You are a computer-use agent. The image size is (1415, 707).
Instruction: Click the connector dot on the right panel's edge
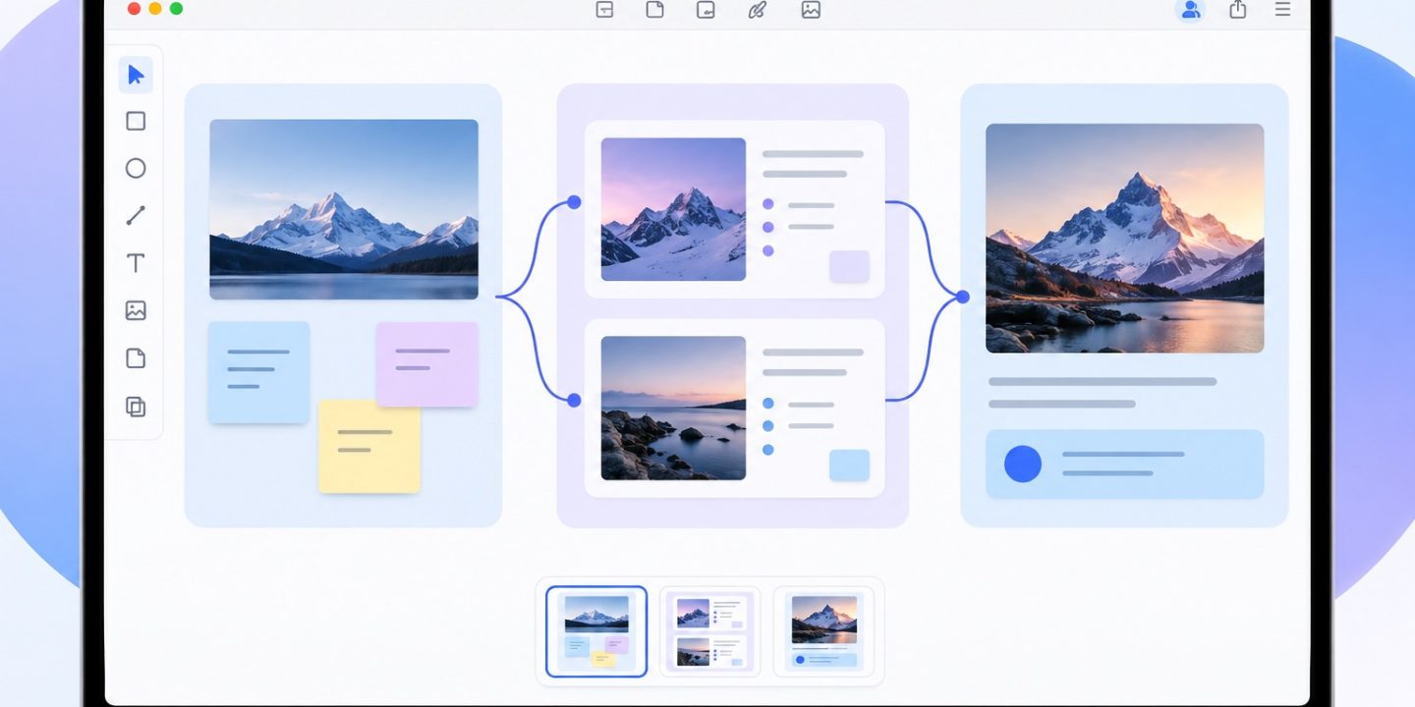[963, 297]
